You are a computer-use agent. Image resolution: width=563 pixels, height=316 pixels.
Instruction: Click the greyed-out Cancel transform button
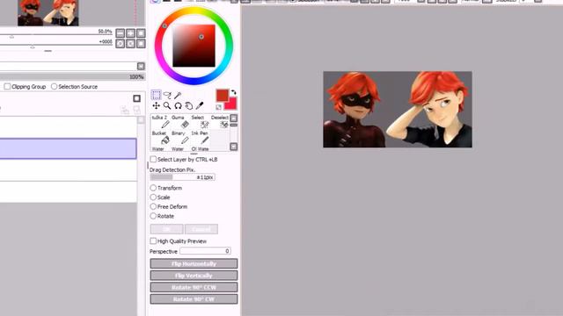[x=201, y=229]
